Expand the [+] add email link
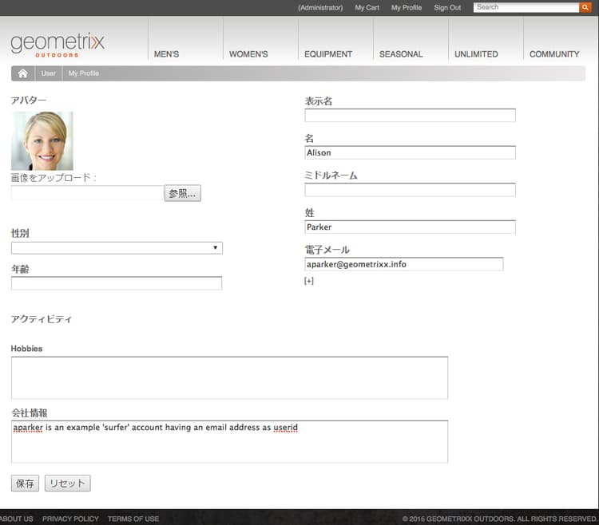599x525 pixels. (x=308, y=281)
